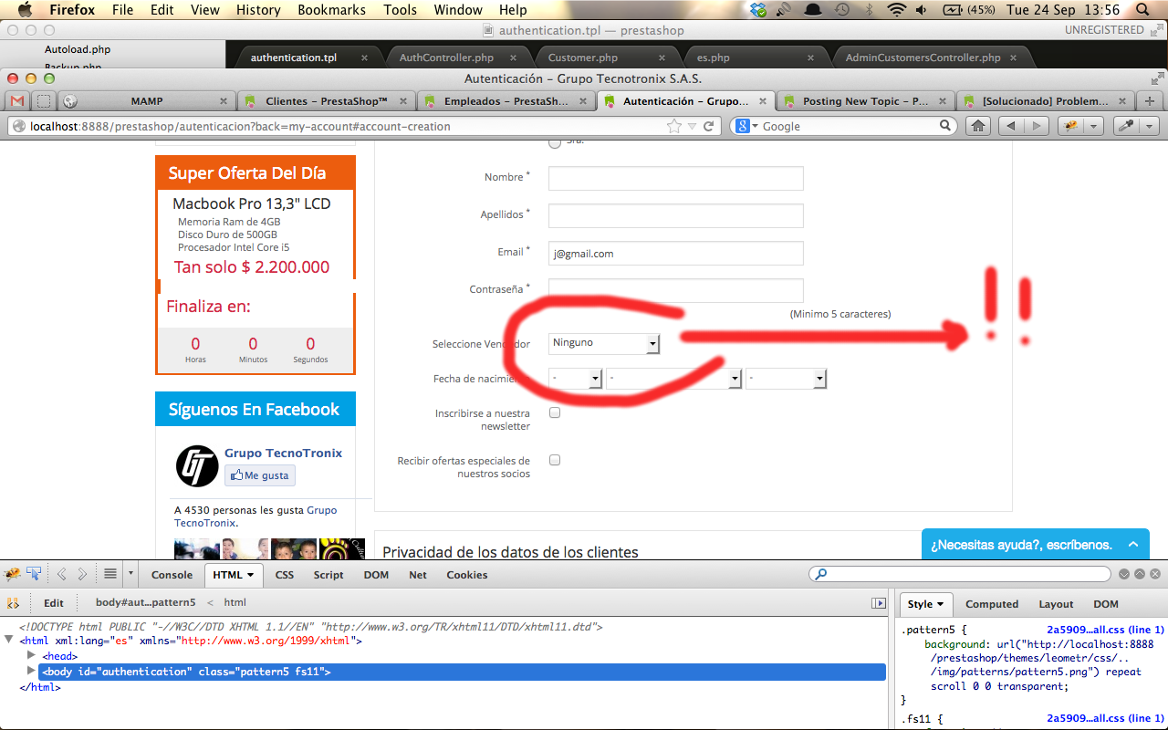Open the 'Grupo TecnoTronix' Facebook page link
1168x730 pixels.
(284, 454)
